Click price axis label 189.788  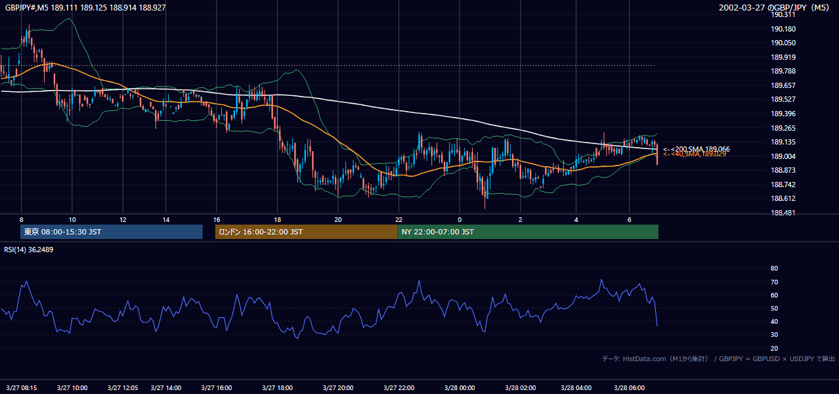tap(783, 71)
